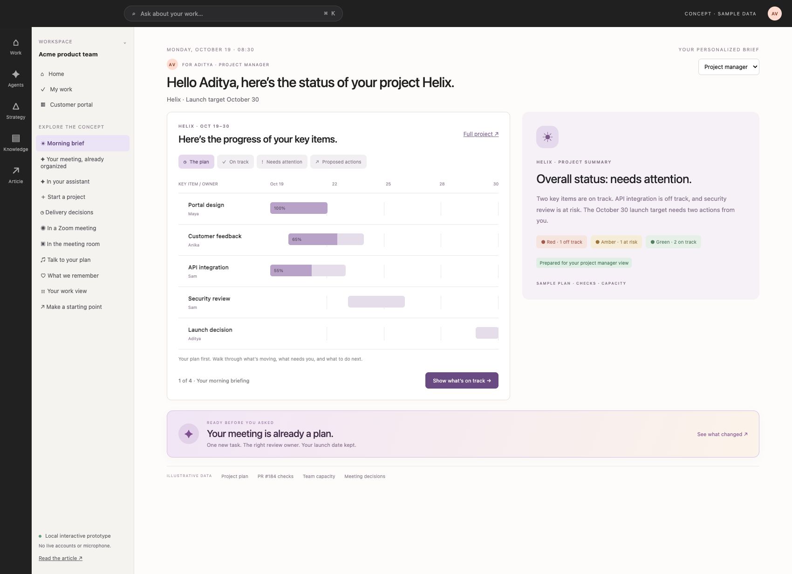Viewport: 792px width, 574px height.
Task: Open Talk to your plan item
Action: point(83,260)
